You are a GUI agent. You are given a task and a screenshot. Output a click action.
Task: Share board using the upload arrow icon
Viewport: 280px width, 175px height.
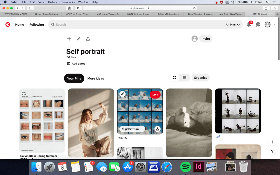(88, 39)
